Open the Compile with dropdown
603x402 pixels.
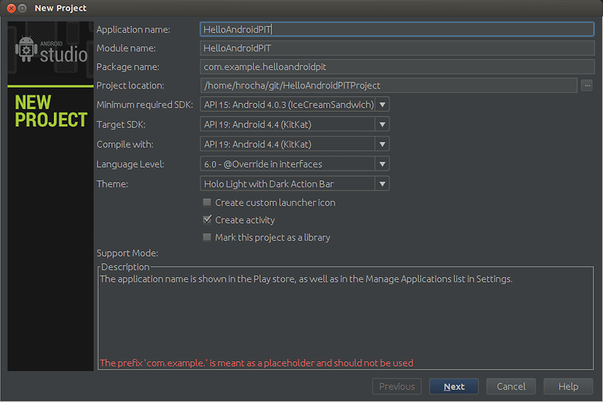tap(295, 144)
